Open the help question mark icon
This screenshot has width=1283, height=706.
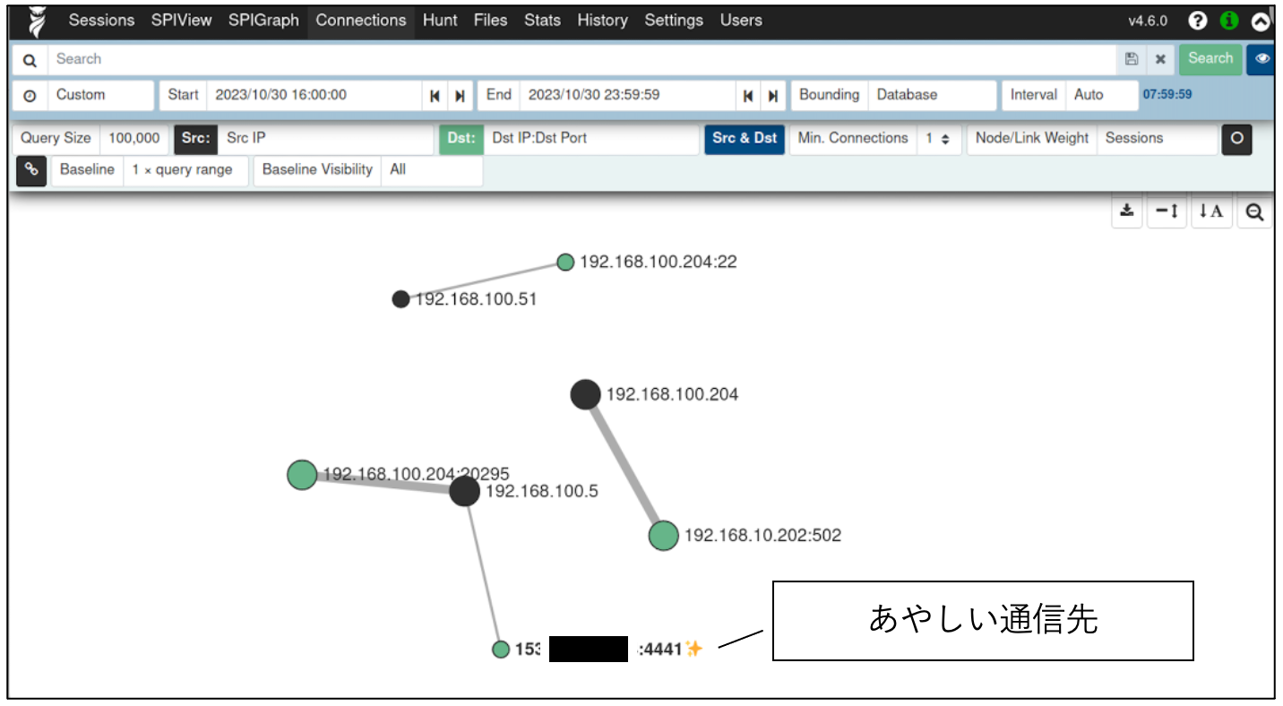click(1197, 21)
